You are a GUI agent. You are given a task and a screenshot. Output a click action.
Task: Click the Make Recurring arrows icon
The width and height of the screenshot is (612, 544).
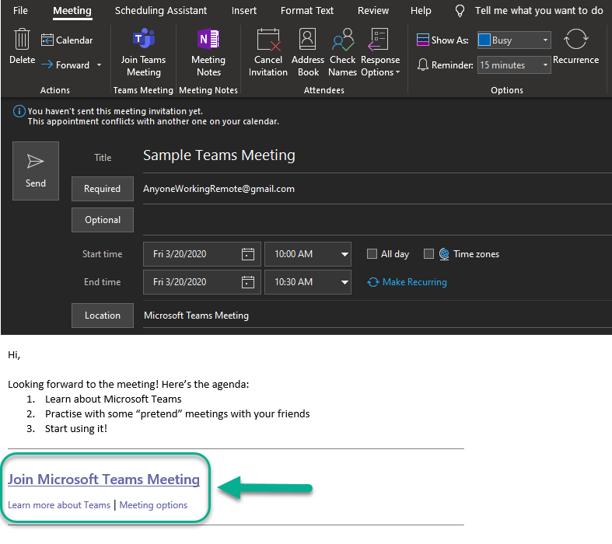pyautogui.click(x=373, y=282)
